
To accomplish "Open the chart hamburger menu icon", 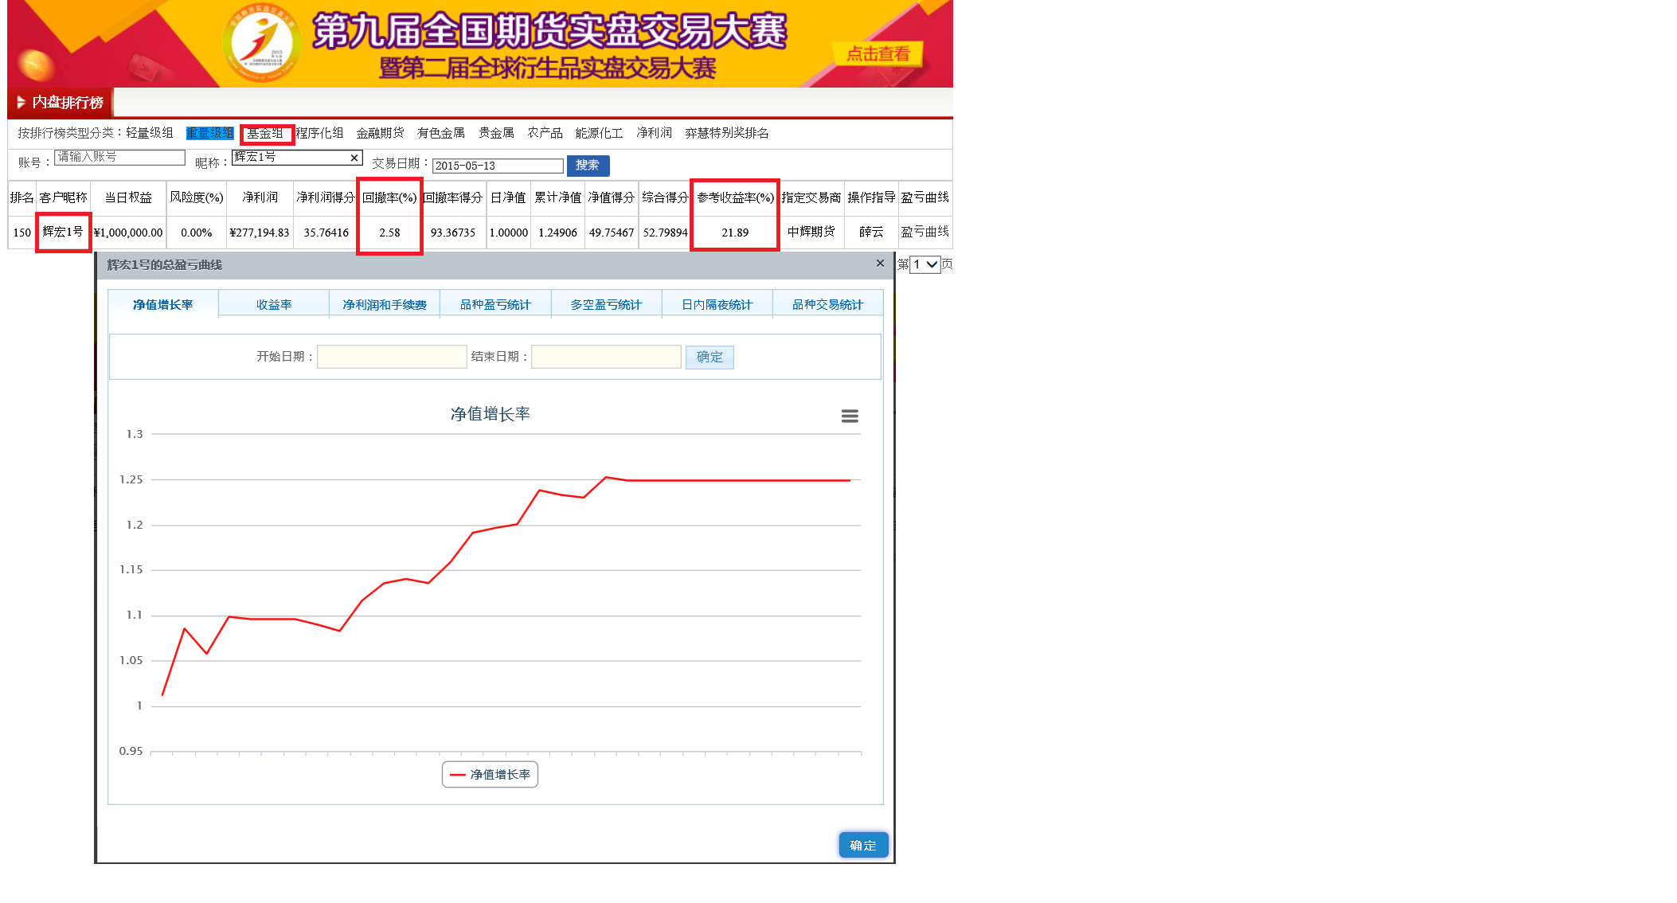I will 850,416.
